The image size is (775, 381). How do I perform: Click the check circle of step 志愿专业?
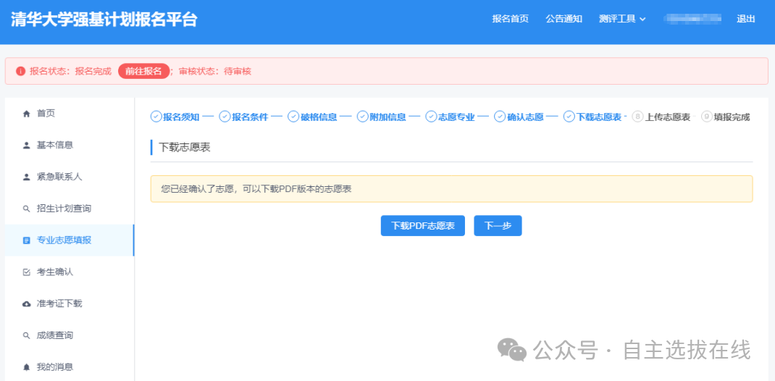[x=432, y=117]
